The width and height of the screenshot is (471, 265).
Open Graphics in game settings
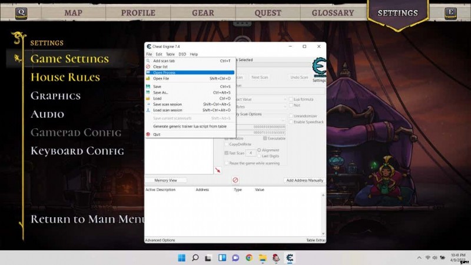click(55, 95)
